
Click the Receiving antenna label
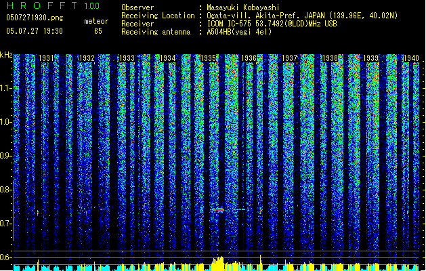click(156, 32)
